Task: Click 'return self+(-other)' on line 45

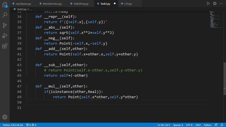Action: 66,75
